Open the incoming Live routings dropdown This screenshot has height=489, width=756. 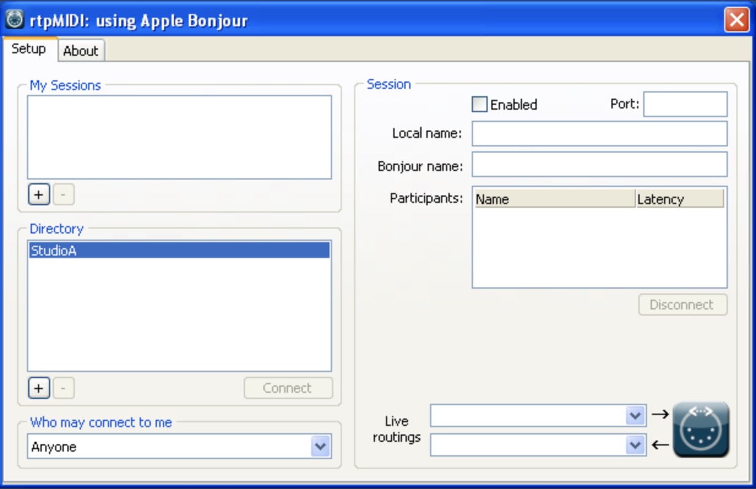636,445
